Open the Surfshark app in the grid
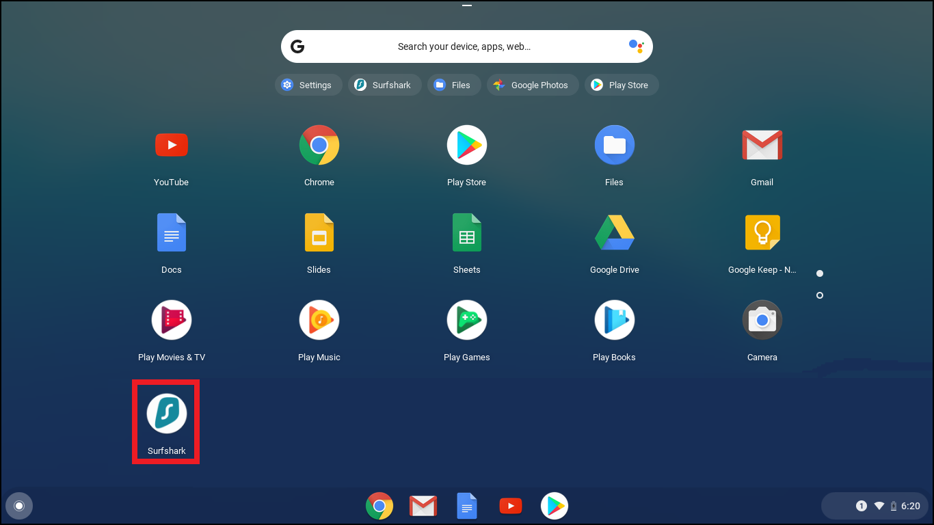Screen dimensions: 934x525 coord(167,414)
